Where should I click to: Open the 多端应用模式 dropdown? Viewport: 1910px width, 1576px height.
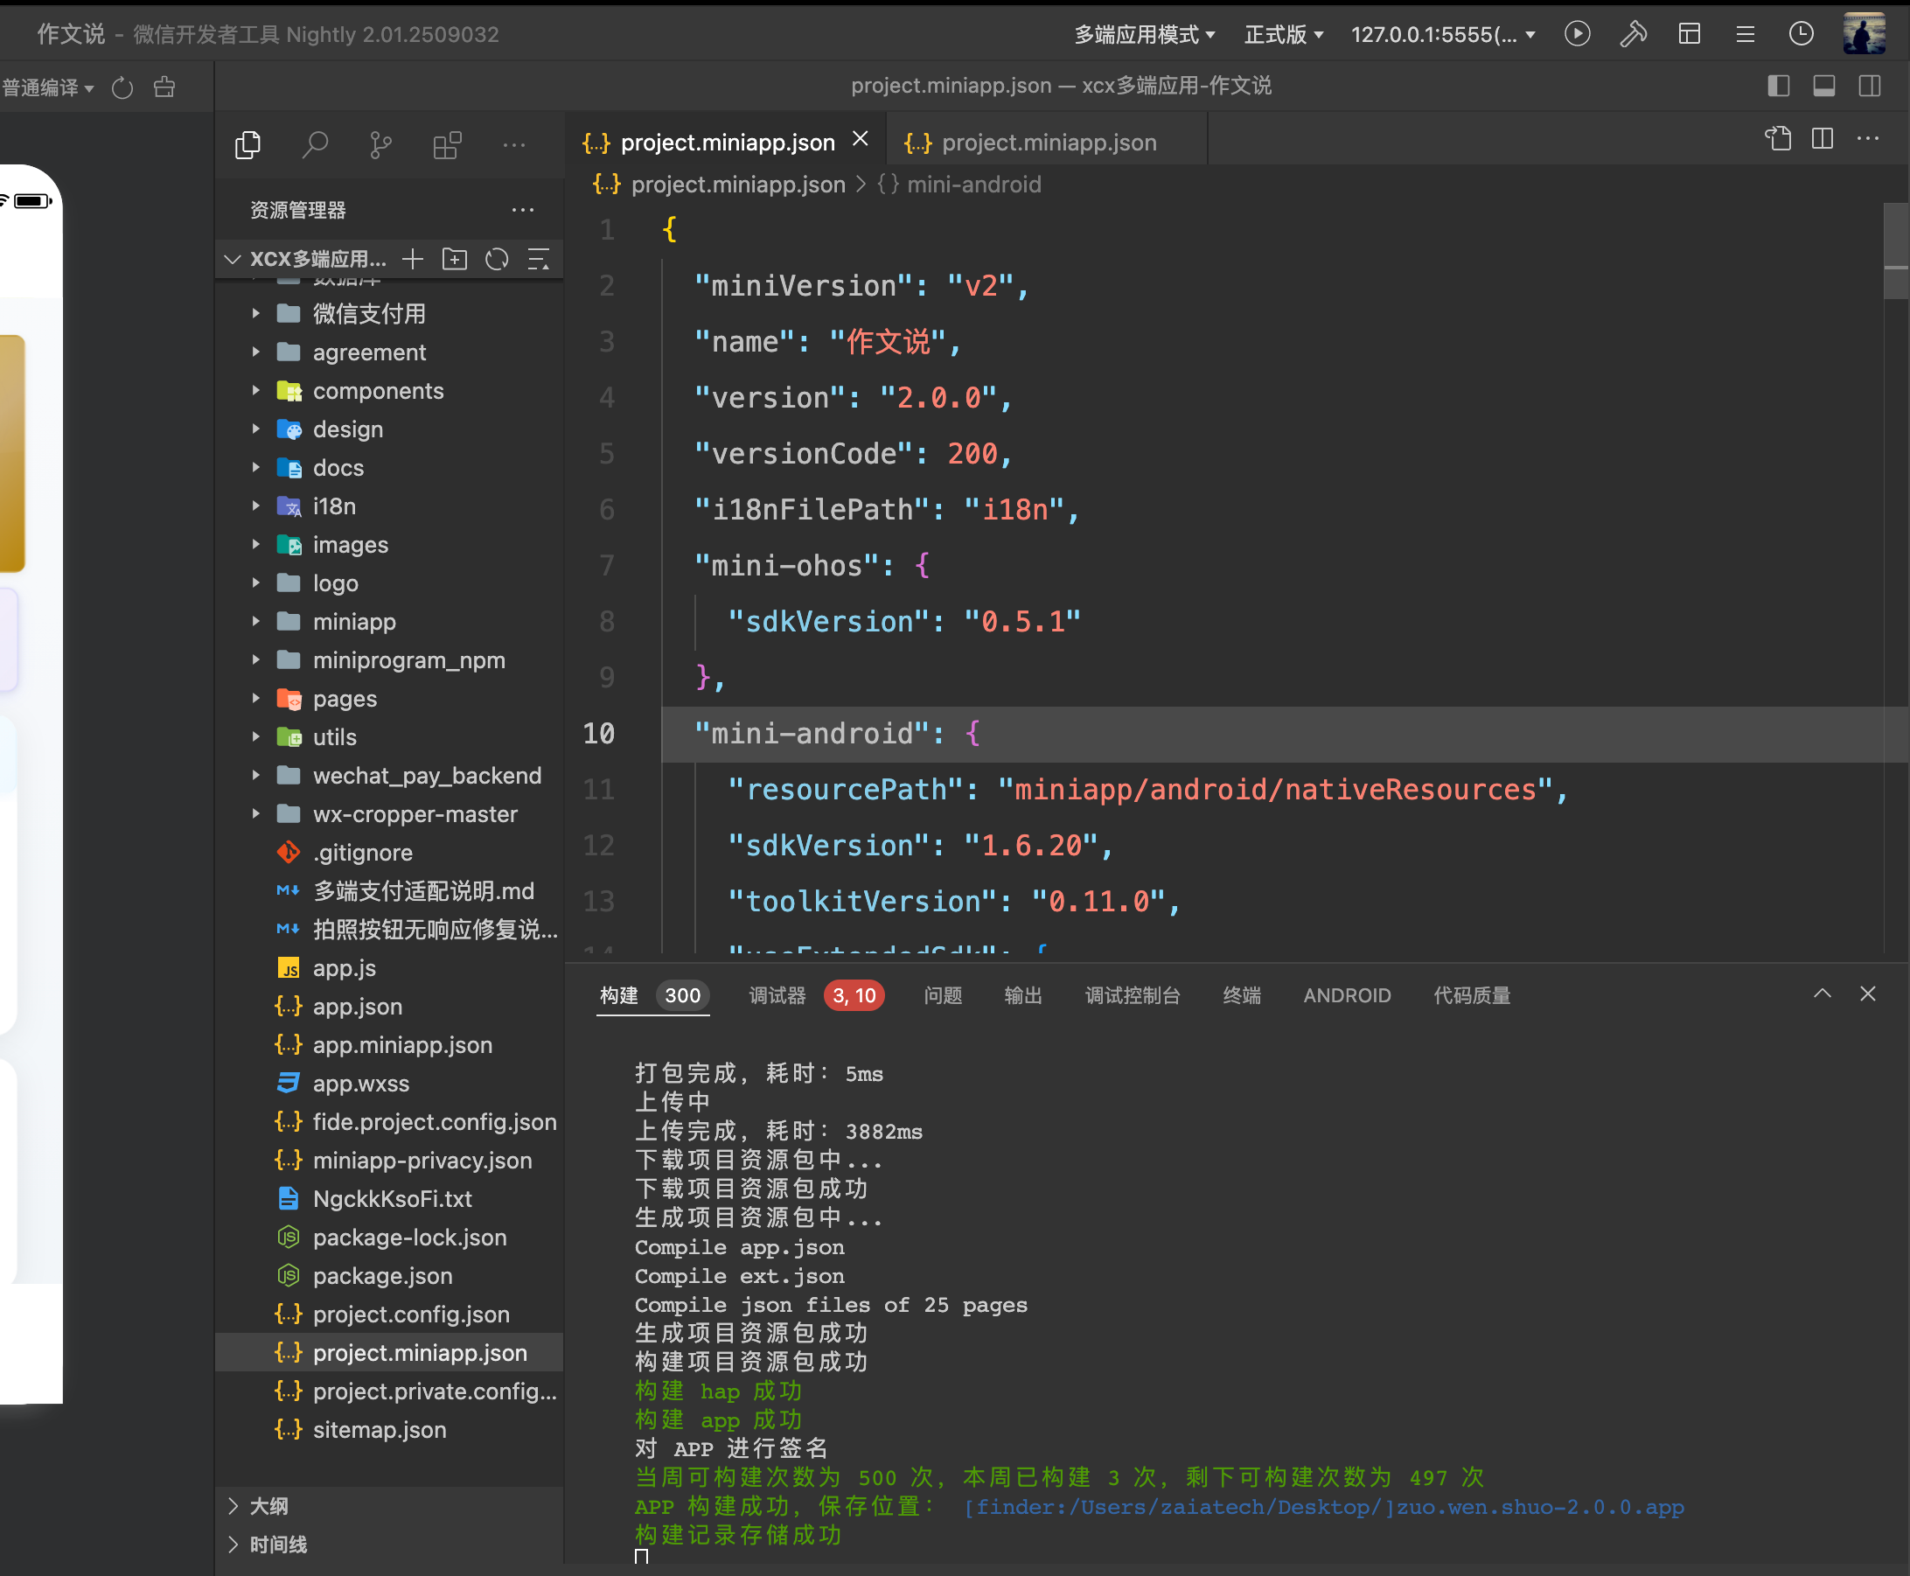tap(1144, 34)
